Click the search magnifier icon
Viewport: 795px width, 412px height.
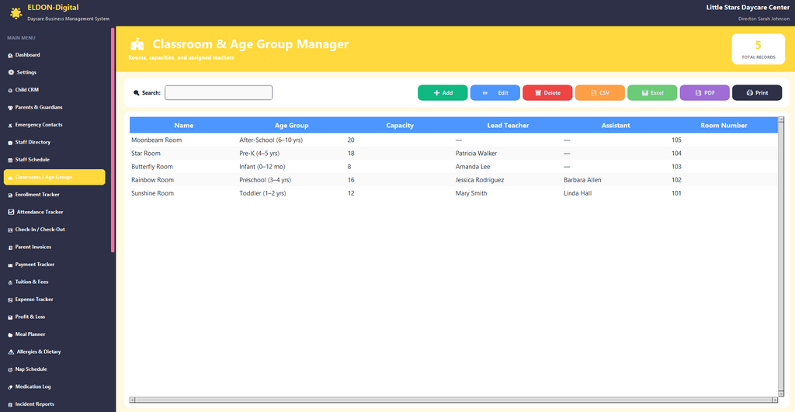(137, 93)
